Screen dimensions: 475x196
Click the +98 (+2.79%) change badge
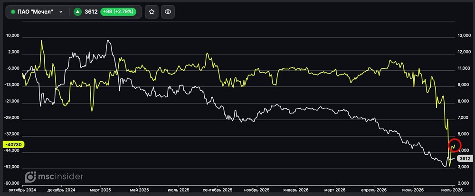click(x=118, y=12)
